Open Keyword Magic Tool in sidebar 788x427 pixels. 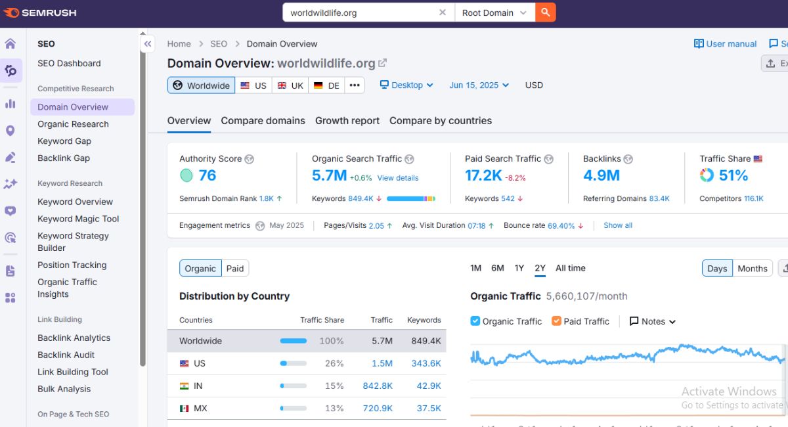pos(78,219)
